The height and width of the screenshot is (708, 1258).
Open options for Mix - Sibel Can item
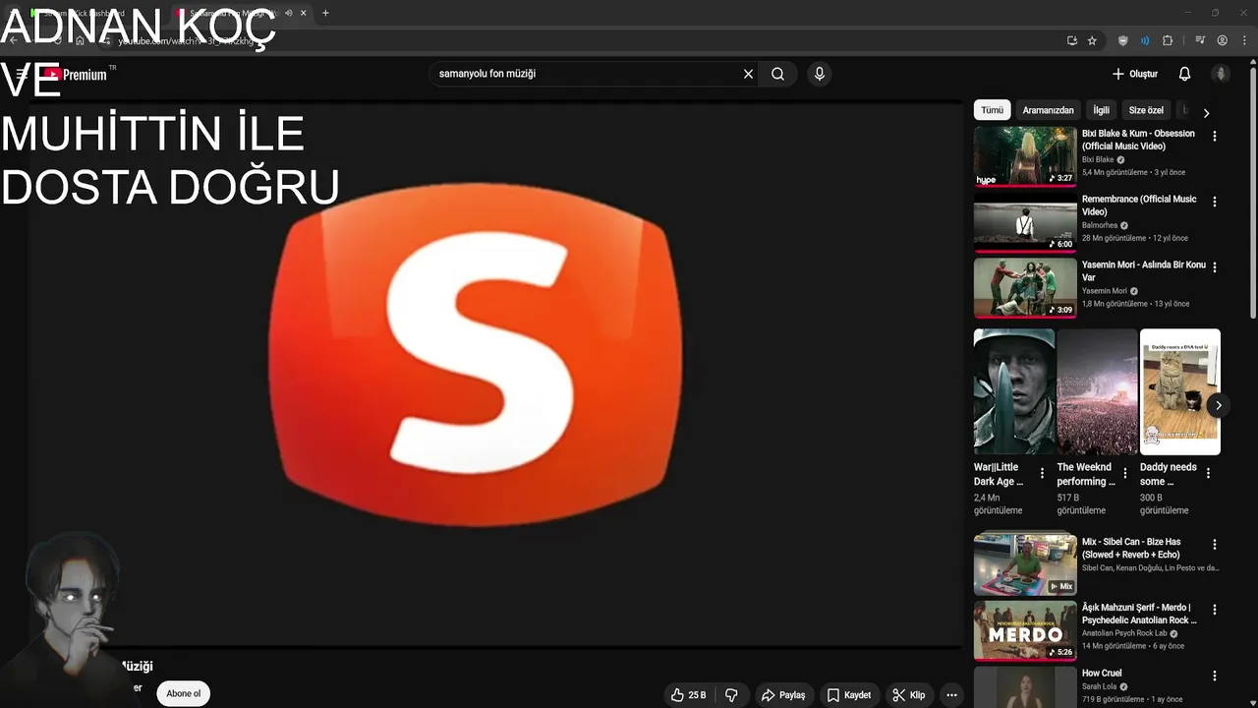(1215, 545)
